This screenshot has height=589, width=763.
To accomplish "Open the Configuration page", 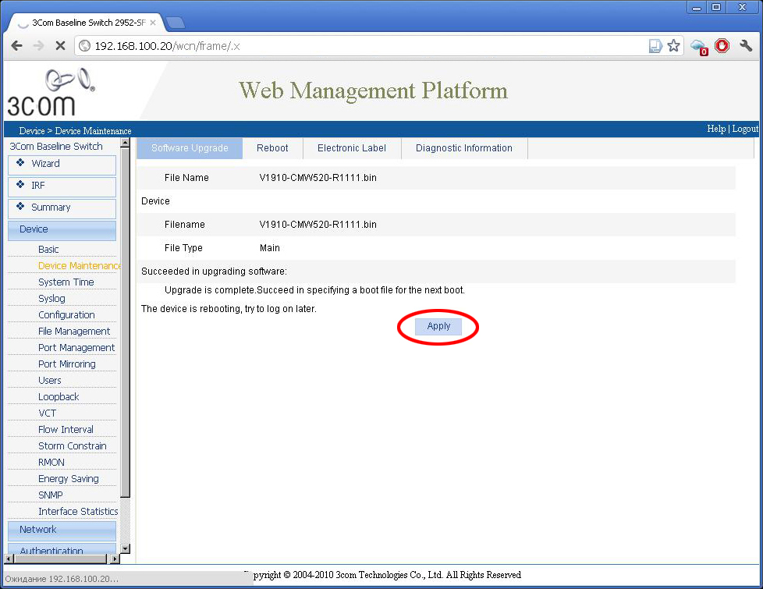I will coord(66,315).
